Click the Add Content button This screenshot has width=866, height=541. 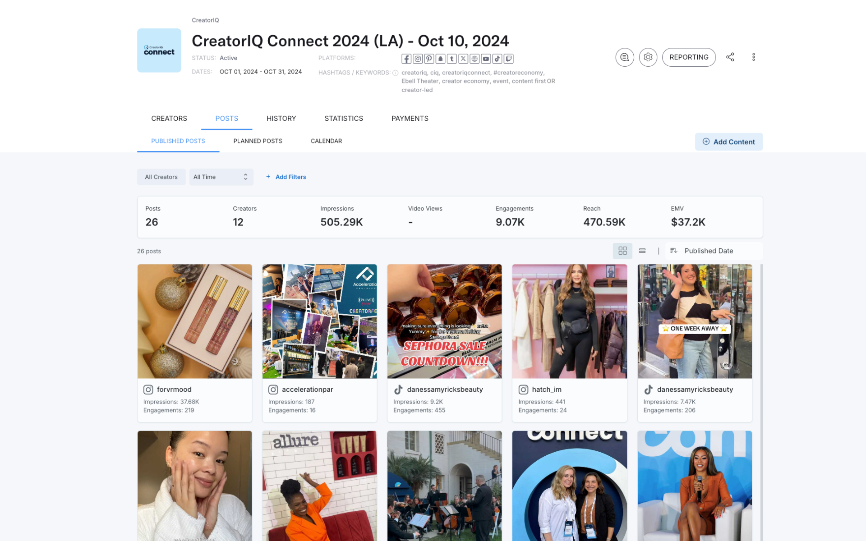pos(728,142)
